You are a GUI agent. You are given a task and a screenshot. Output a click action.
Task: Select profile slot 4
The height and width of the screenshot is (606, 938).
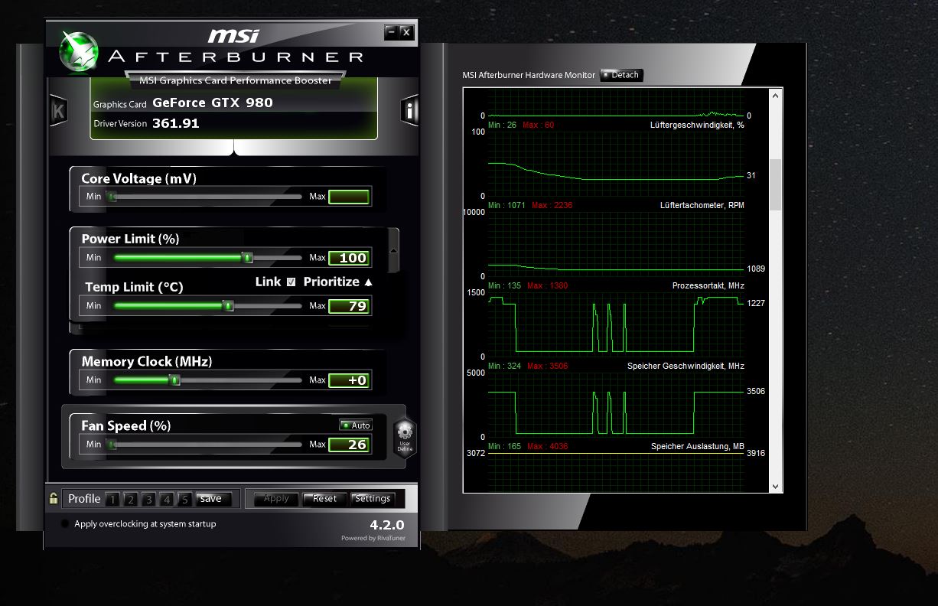click(167, 500)
